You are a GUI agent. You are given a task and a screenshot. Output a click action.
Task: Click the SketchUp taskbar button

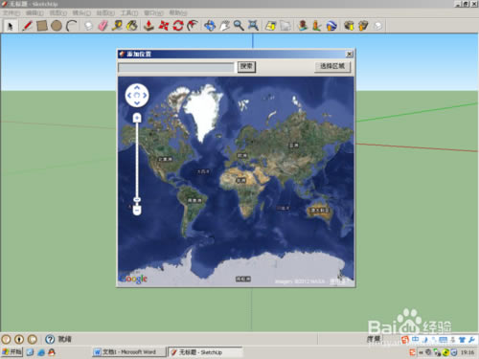click(x=205, y=352)
